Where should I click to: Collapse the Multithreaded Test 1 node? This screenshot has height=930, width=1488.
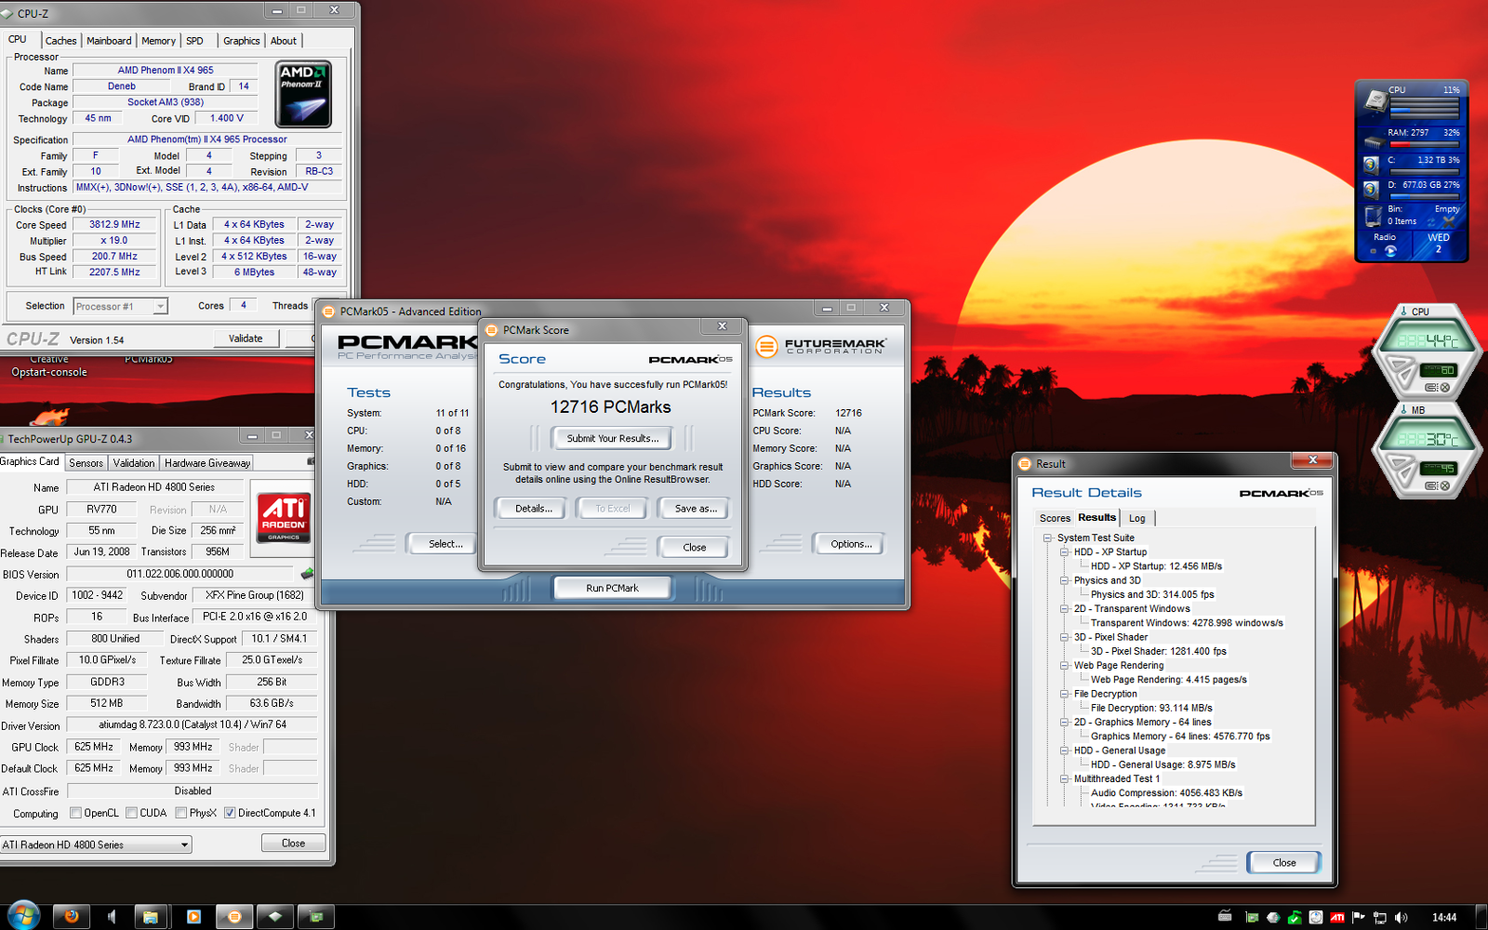(1064, 779)
